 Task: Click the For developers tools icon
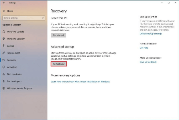click(4, 81)
